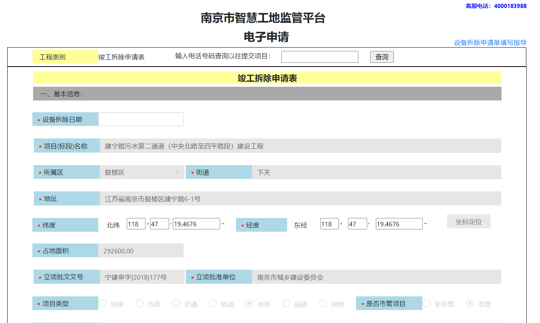
Task: Click the 查询 button
Action: click(x=382, y=57)
